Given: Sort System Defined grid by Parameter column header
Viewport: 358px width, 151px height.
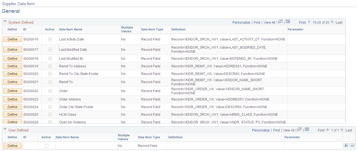Looking at the screenshot, I should [x=296, y=29].
